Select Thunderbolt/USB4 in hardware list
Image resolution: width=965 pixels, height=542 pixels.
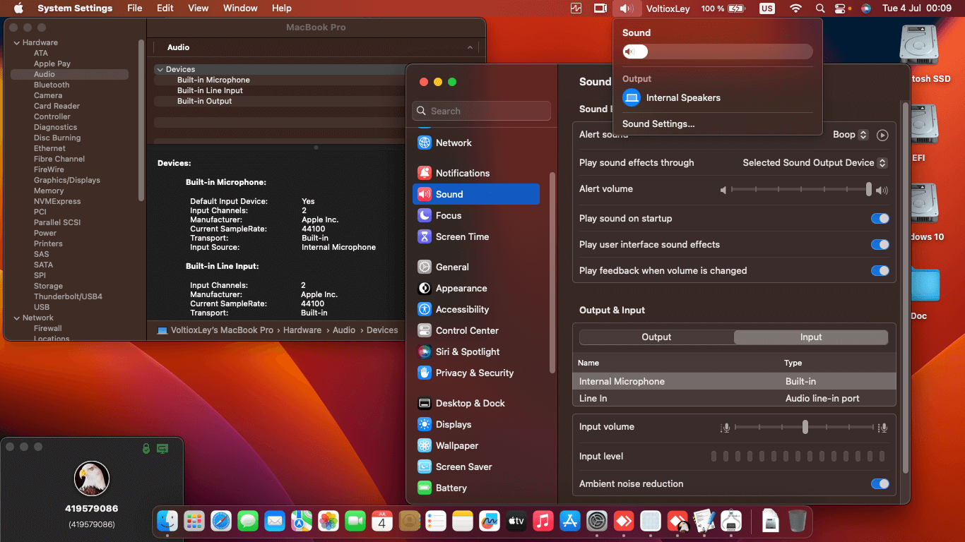click(x=68, y=296)
